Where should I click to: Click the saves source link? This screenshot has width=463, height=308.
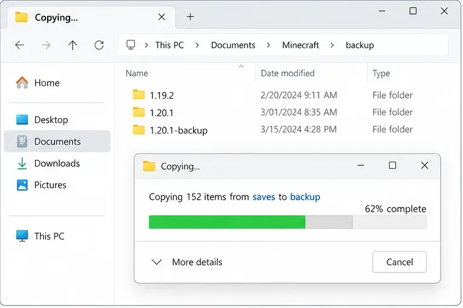point(264,197)
